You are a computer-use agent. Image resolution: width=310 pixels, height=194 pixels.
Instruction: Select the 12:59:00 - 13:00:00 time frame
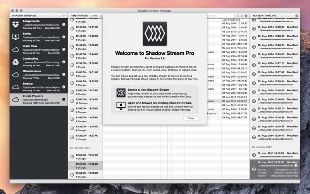point(85,65)
